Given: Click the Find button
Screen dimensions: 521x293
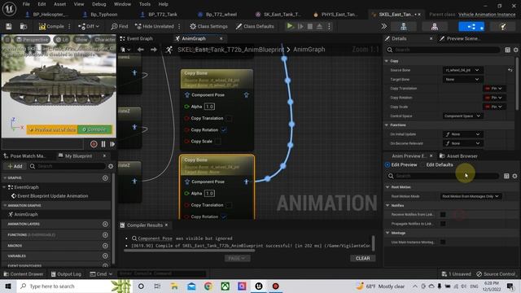Looking at the screenshot, I should [x=120, y=26].
